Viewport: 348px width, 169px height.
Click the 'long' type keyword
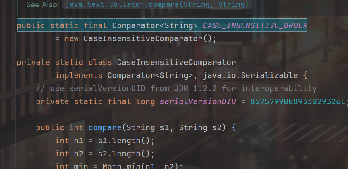click(x=145, y=102)
